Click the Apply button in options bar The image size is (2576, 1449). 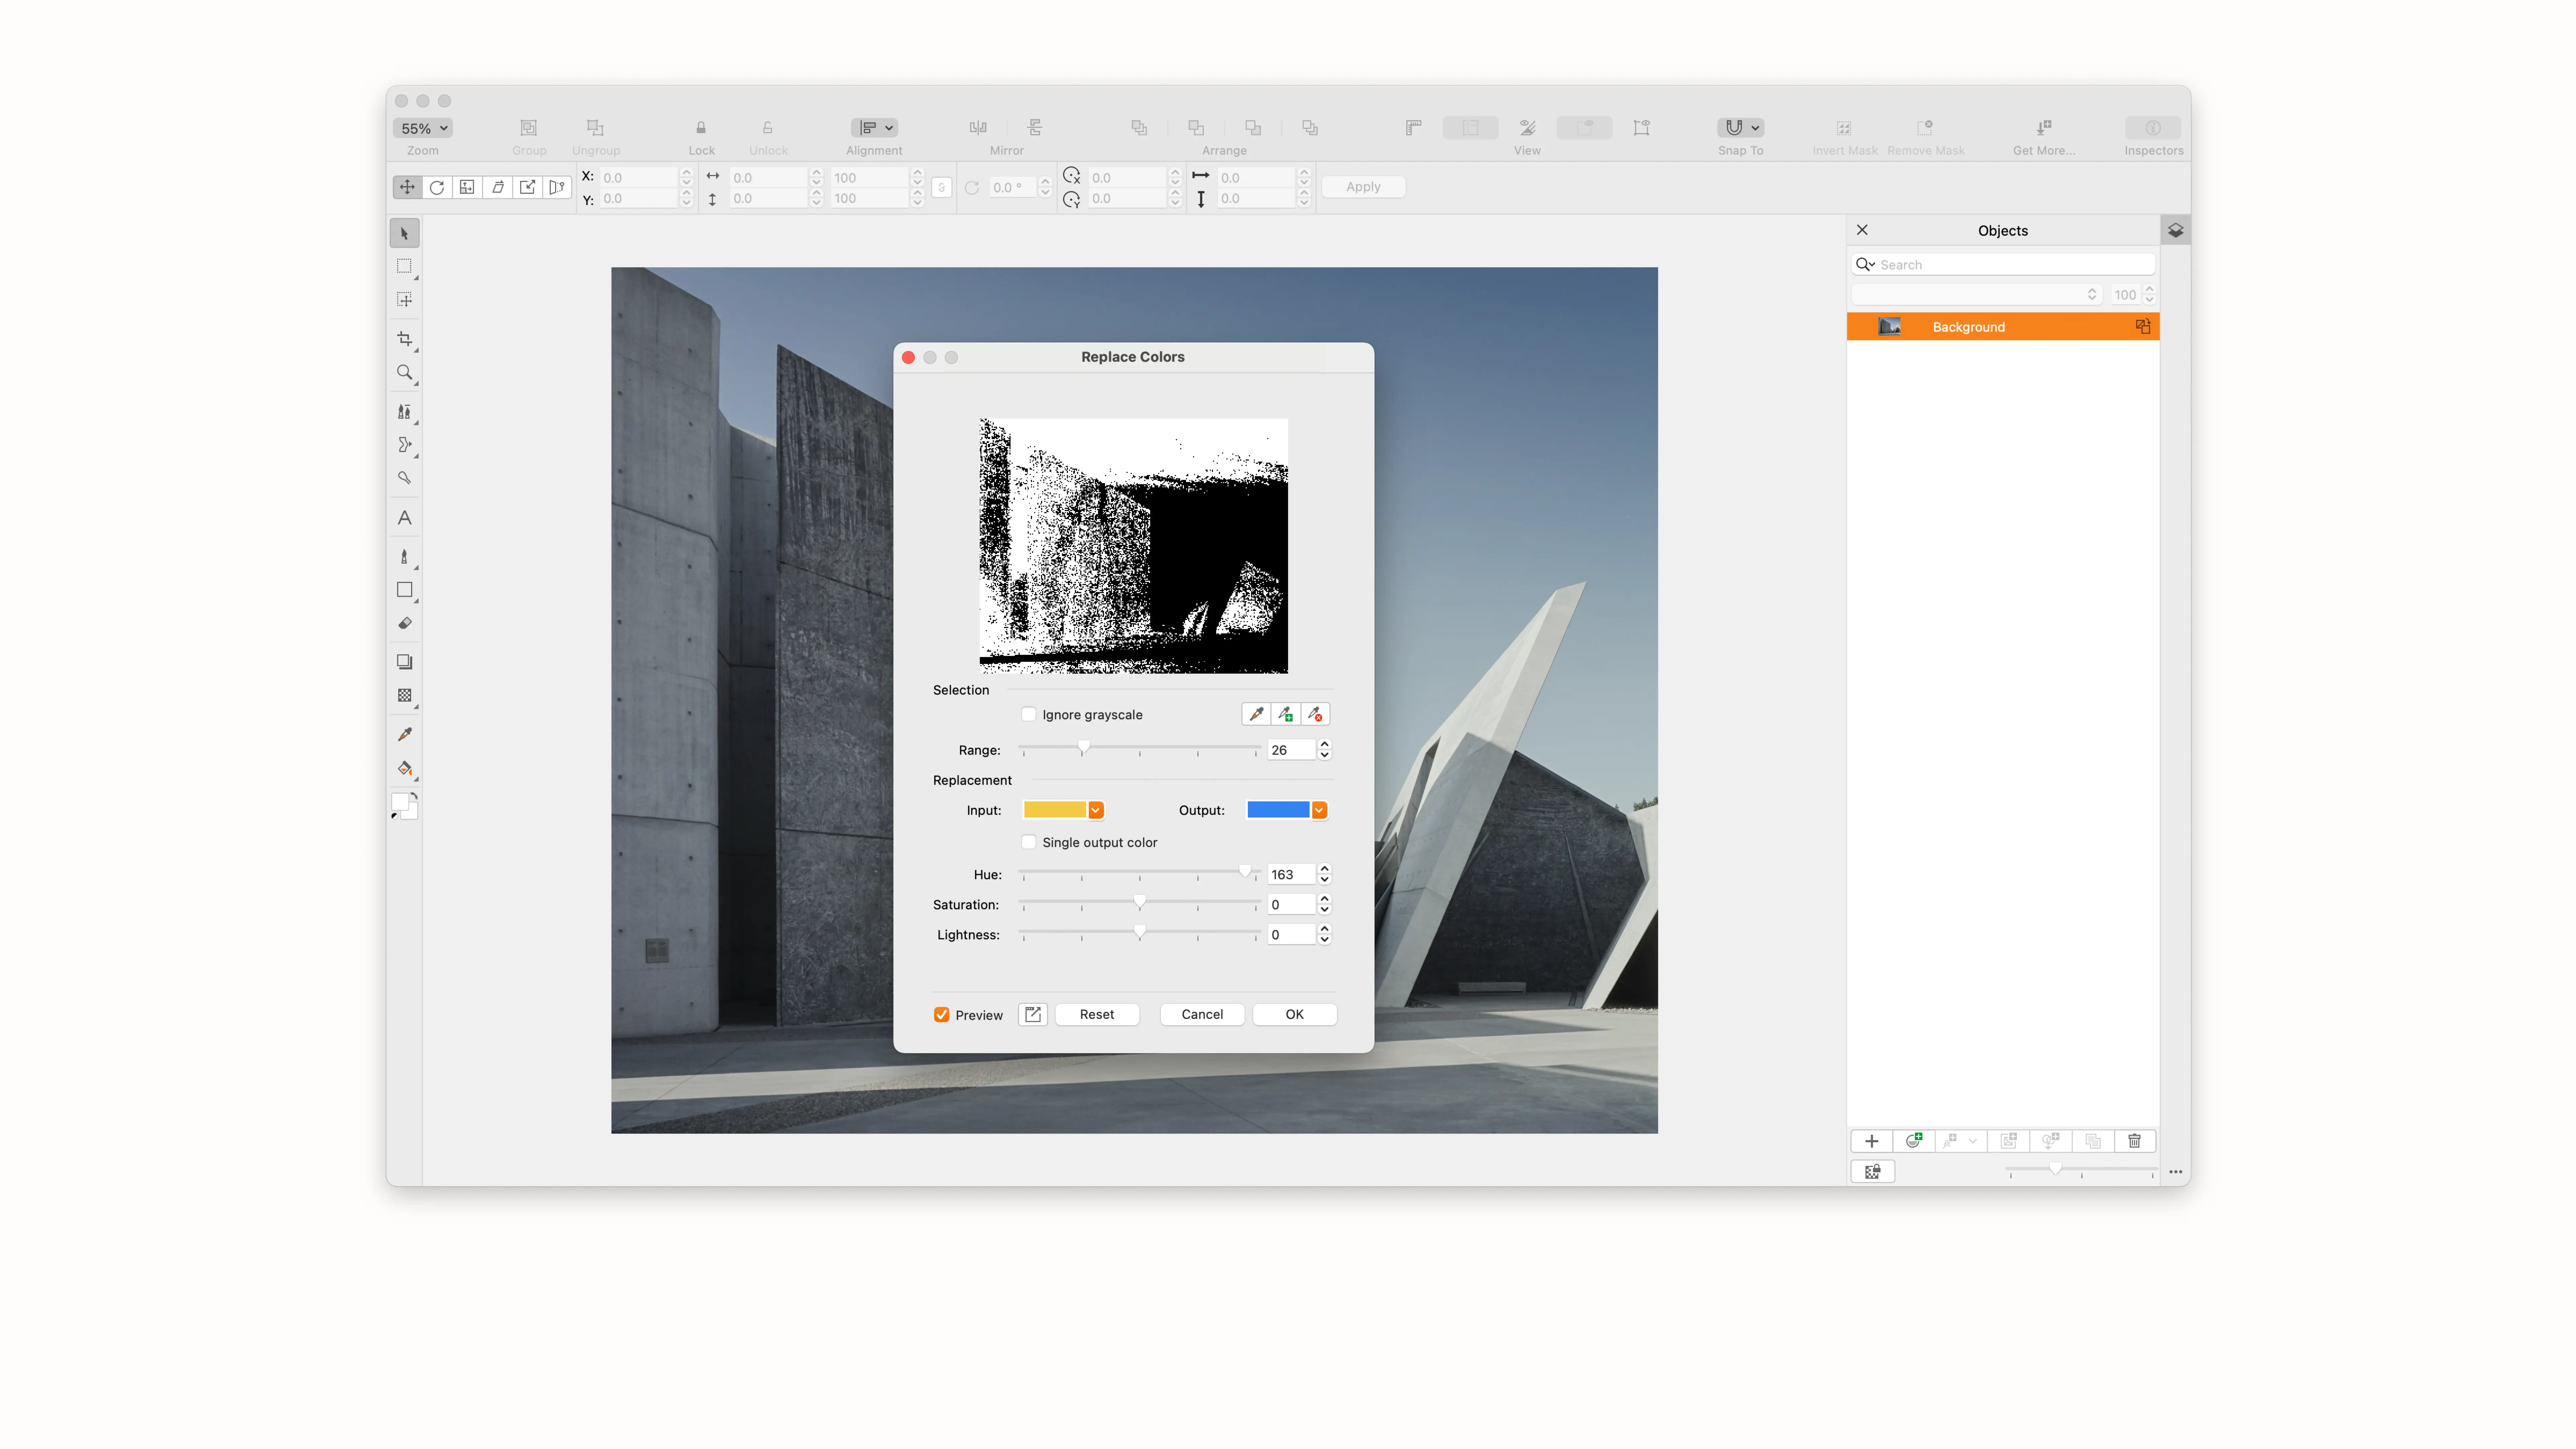pyautogui.click(x=1363, y=187)
